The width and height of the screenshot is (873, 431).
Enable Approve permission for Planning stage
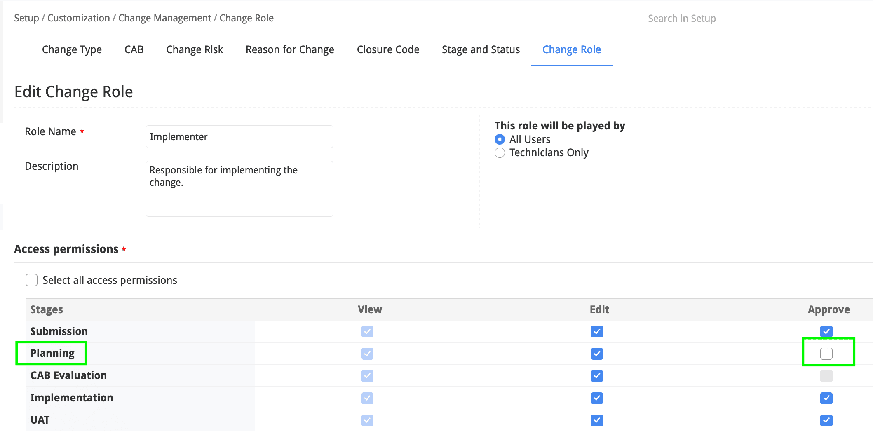826,354
